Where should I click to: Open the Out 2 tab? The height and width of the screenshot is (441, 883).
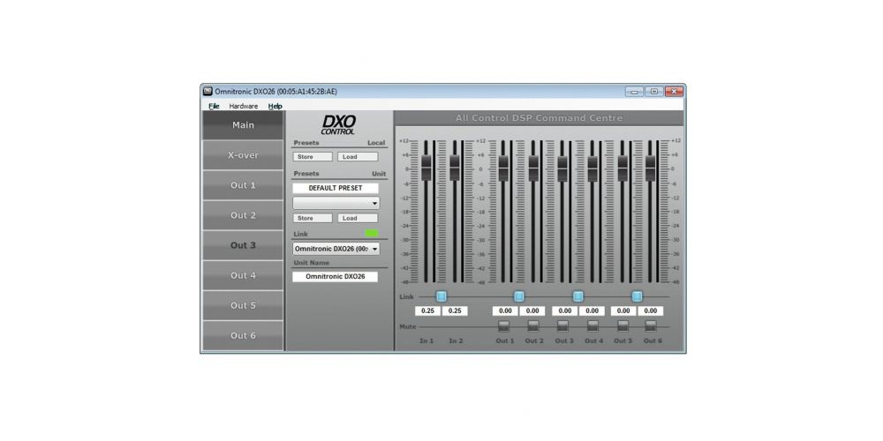tap(244, 215)
